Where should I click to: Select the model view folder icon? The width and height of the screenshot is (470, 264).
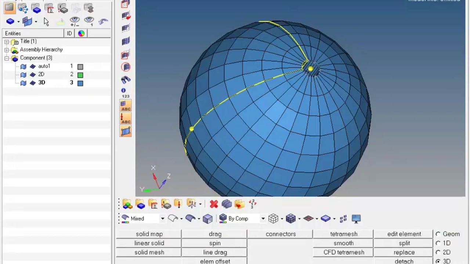point(9,7)
